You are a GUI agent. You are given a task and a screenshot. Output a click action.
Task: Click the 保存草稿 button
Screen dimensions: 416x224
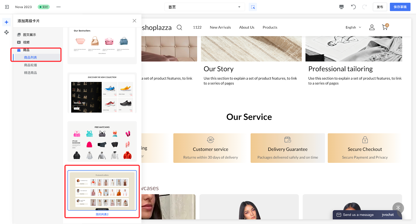coord(400,7)
